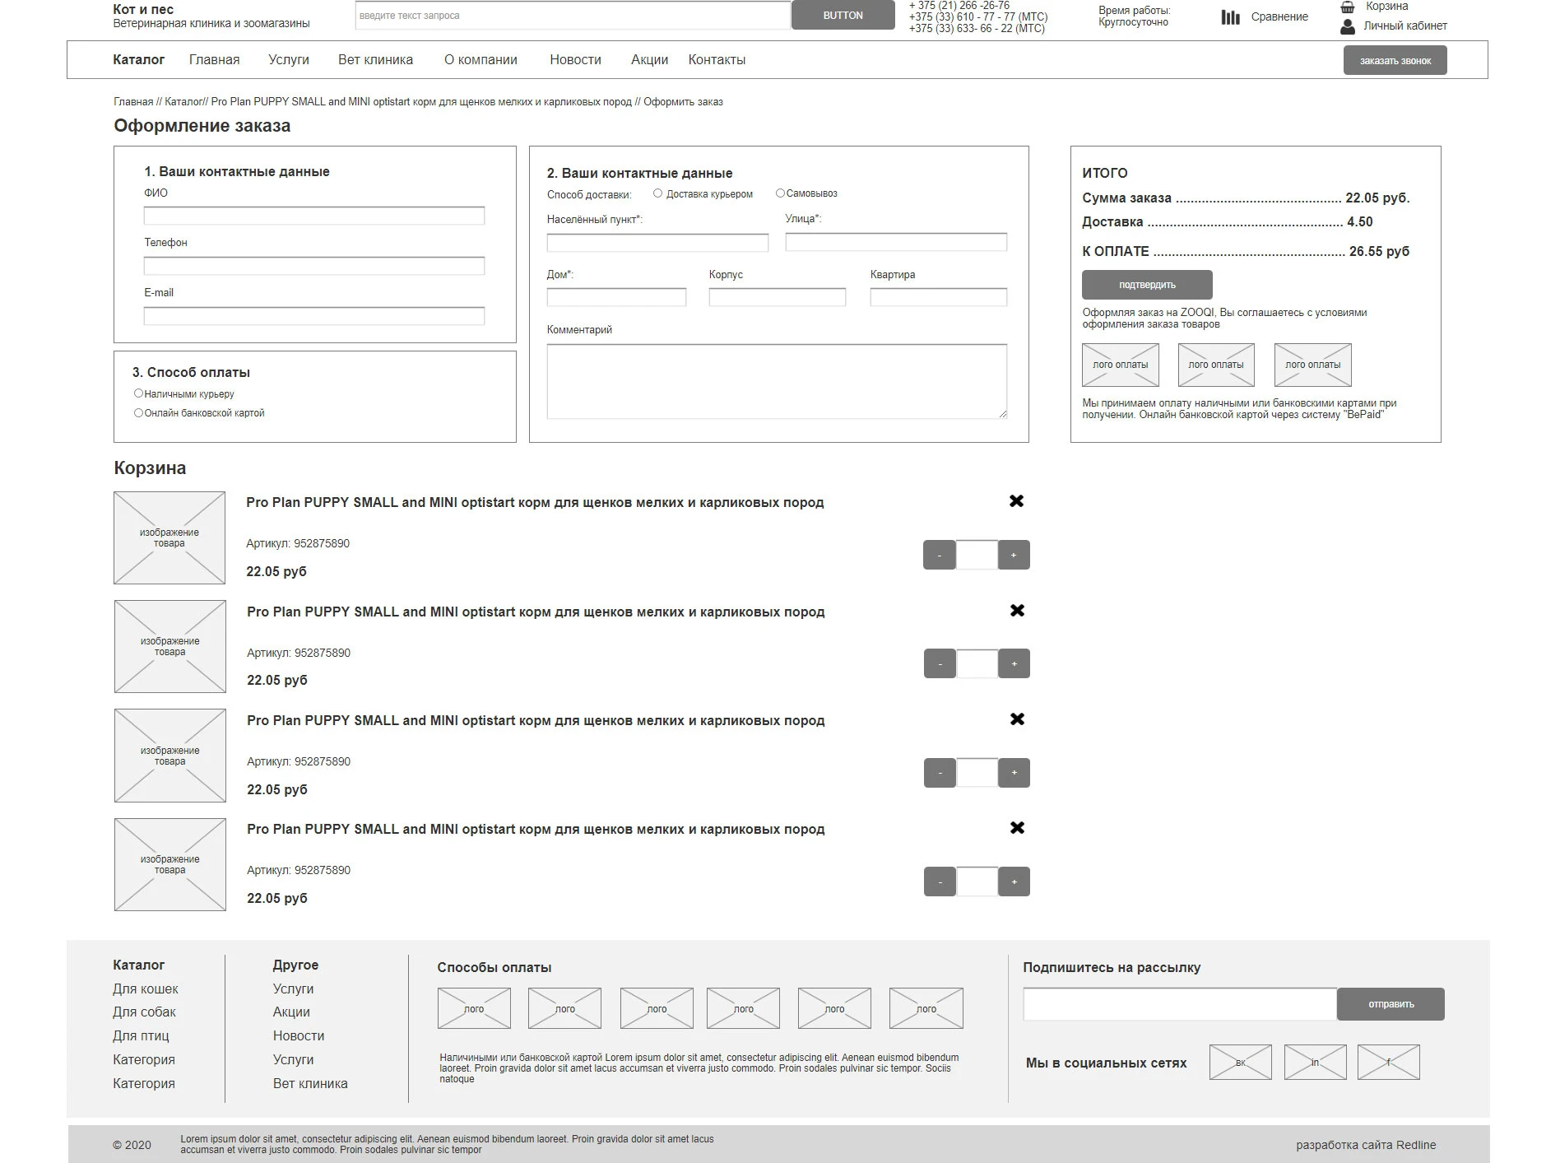This screenshot has width=1560, height=1163.
Task: Open Вет клиника navigation item
Action: coord(375,59)
